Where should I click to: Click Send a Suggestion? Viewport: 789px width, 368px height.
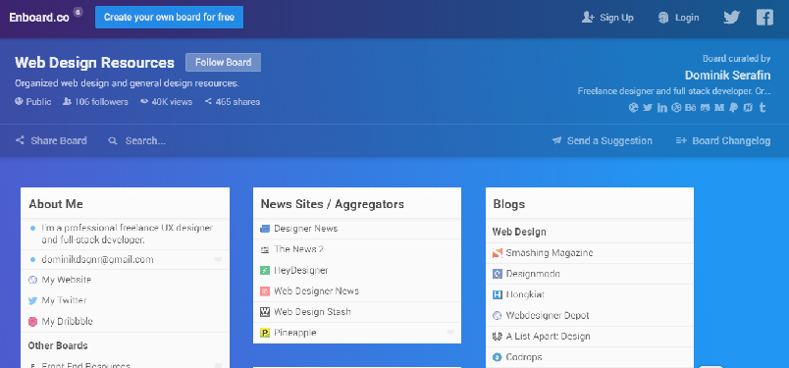[x=602, y=141]
